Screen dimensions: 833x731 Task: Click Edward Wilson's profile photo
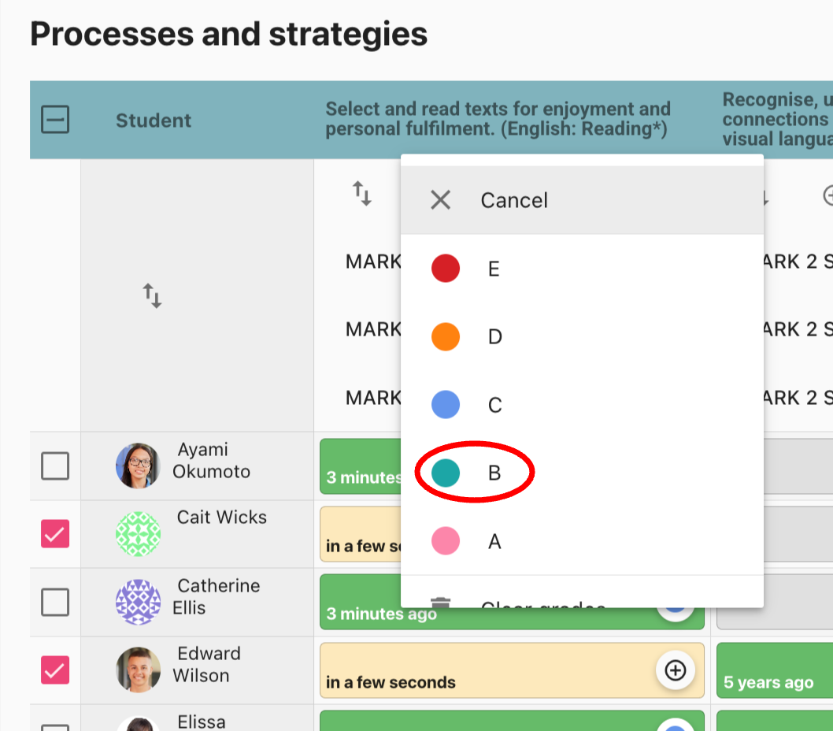[x=138, y=670]
